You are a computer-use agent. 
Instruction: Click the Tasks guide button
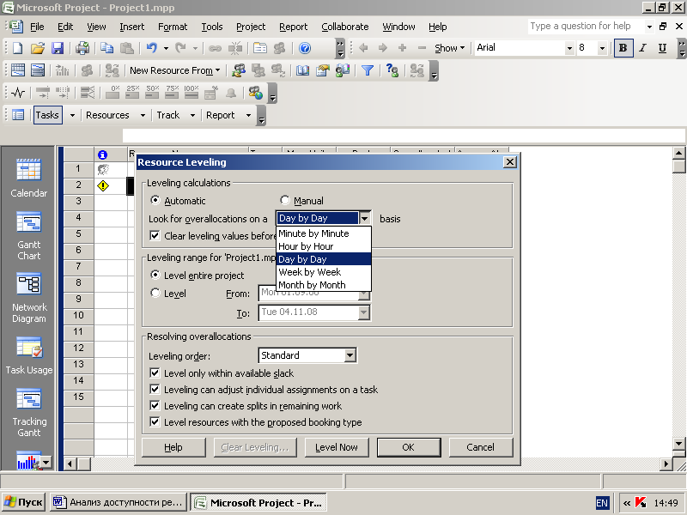(48, 115)
